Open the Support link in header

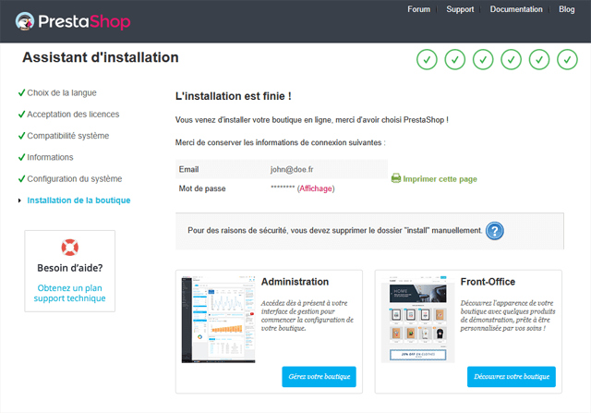click(x=460, y=9)
